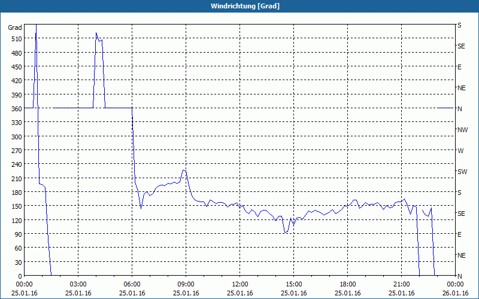Screen dimensions: 479x299
Task: Click the curve peak near 09:00
Action: point(184,170)
